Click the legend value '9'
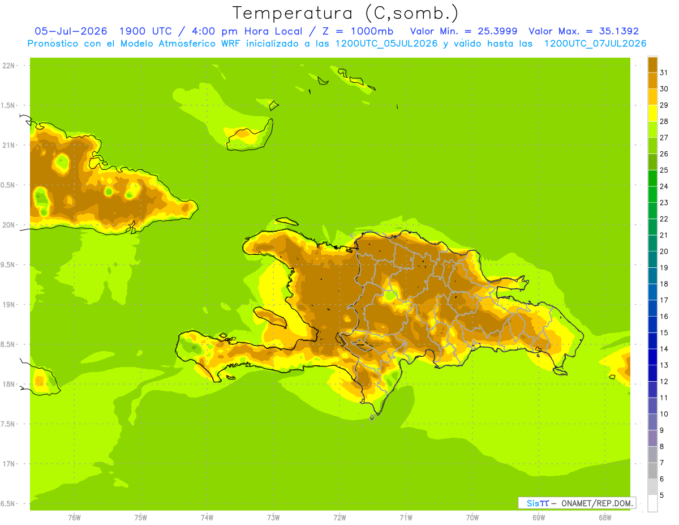This screenshot has width=679, height=525. (661, 430)
